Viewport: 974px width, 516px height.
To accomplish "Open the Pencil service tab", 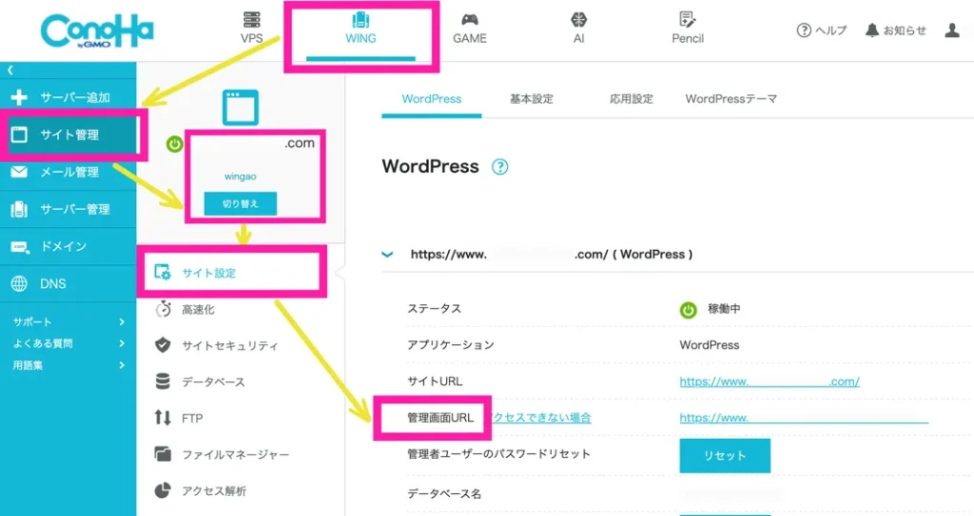I will (688, 29).
